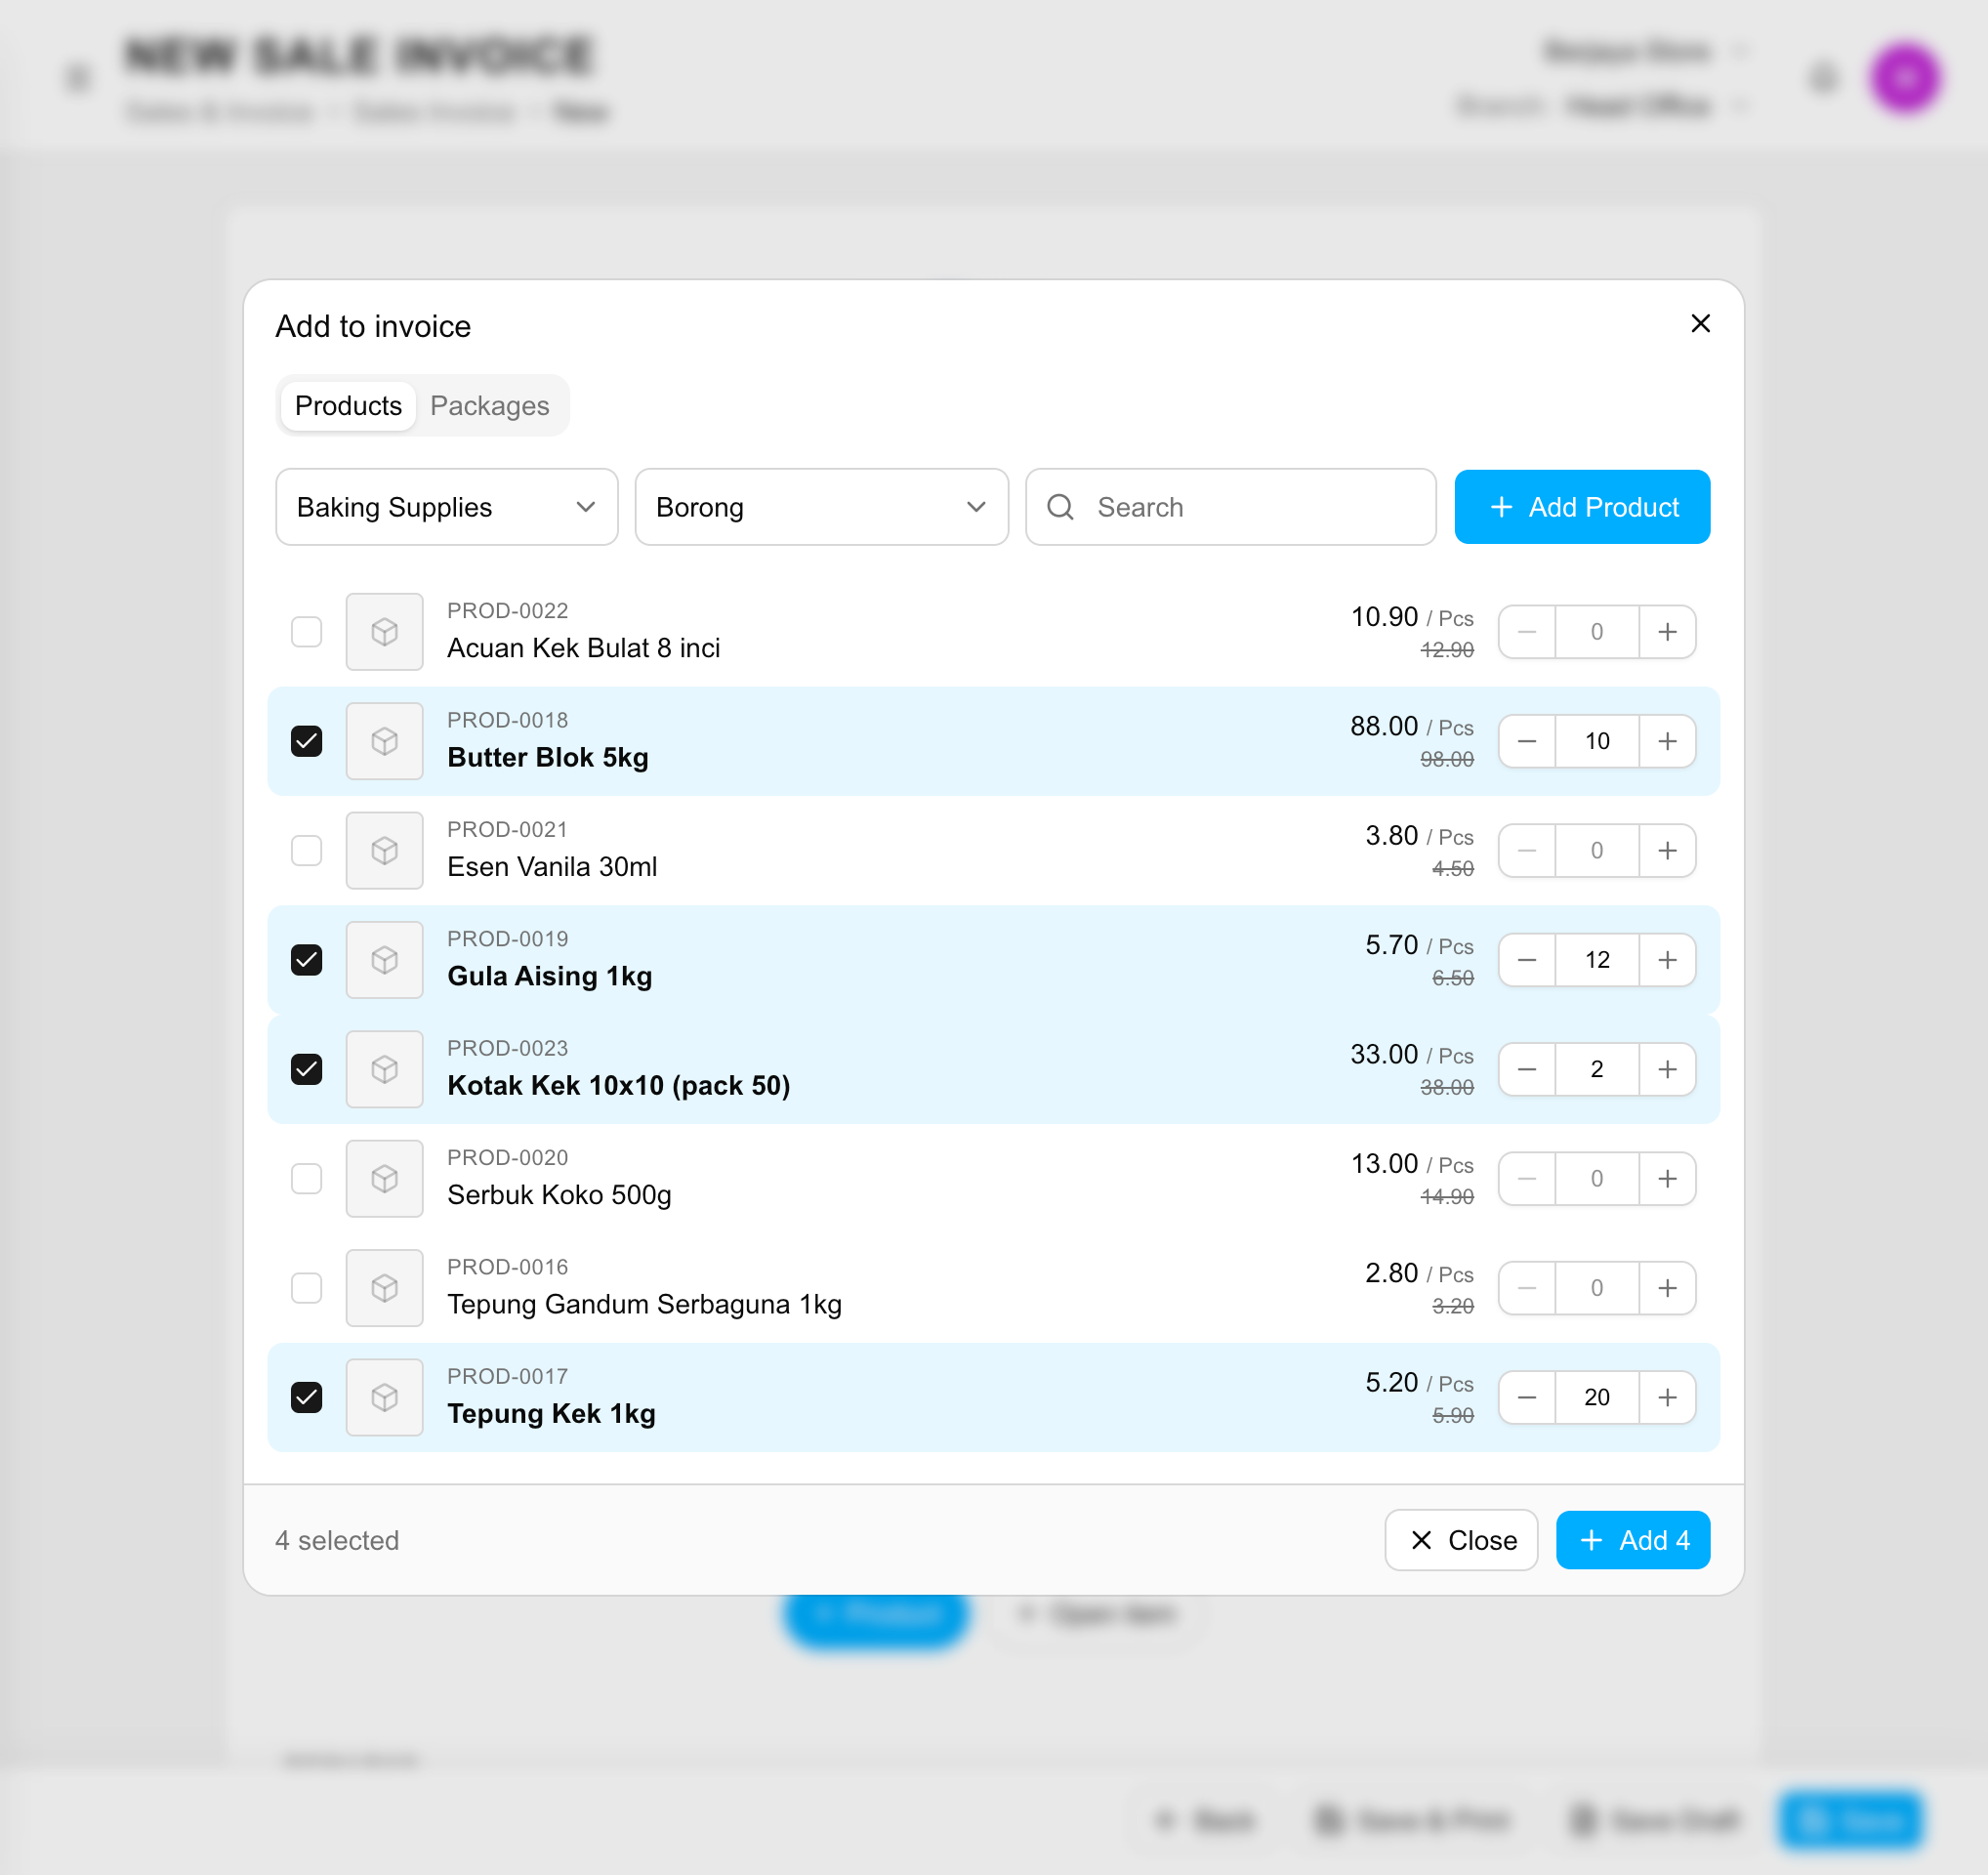
Task: Check the Serbuk Koko 500g checkbox
Action: click(x=306, y=1179)
